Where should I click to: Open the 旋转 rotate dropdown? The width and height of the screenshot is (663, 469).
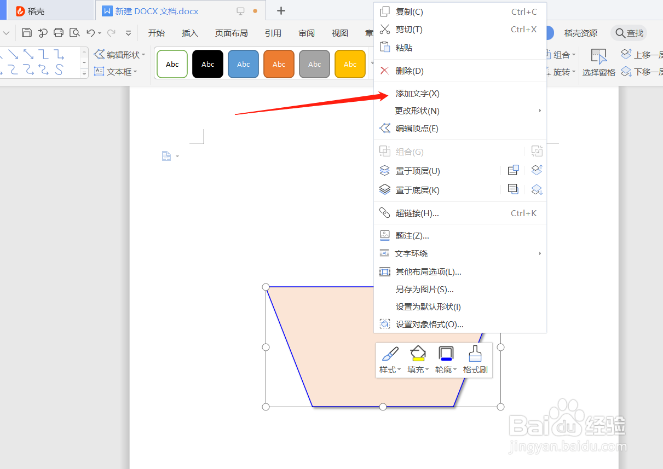pos(565,71)
